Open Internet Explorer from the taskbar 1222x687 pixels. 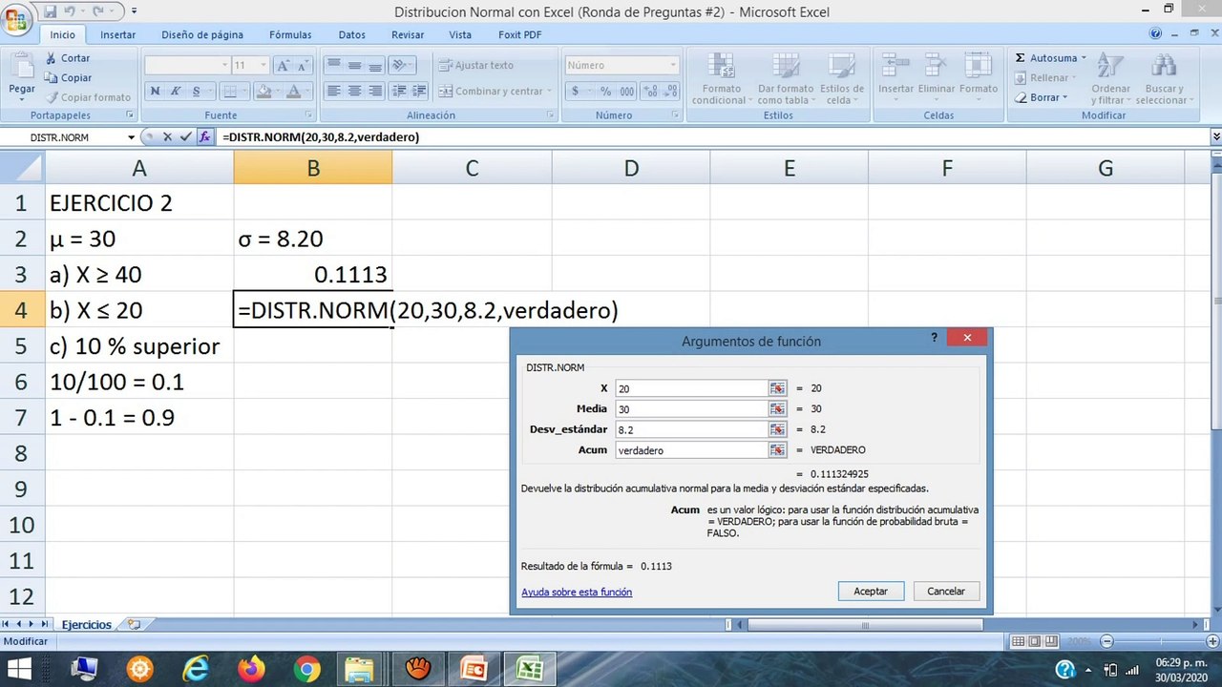(x=197, y=669)
